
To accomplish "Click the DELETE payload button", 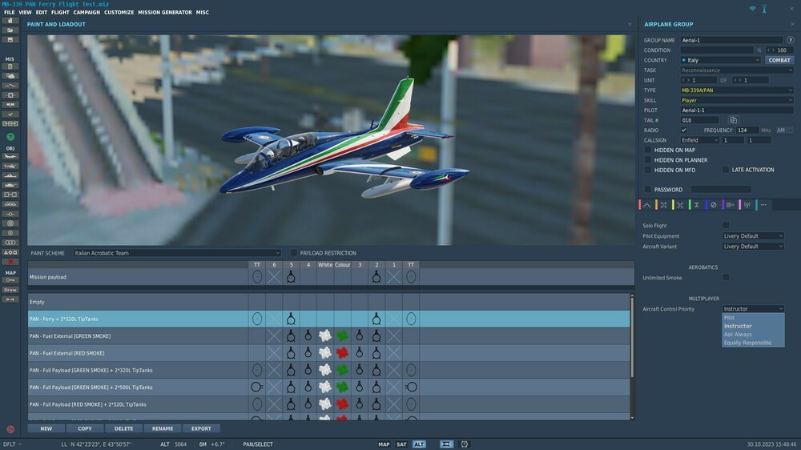I will pyautogui.click(x=123, y=428).
